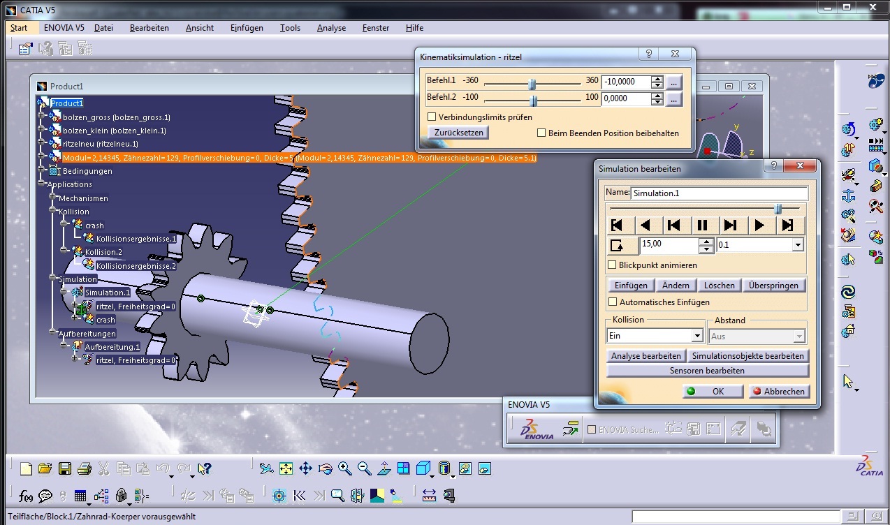Enable Verbindungslimits prüfen checkbox
Viewport: 890px width, 525px height.
click(x=432, y=117)
